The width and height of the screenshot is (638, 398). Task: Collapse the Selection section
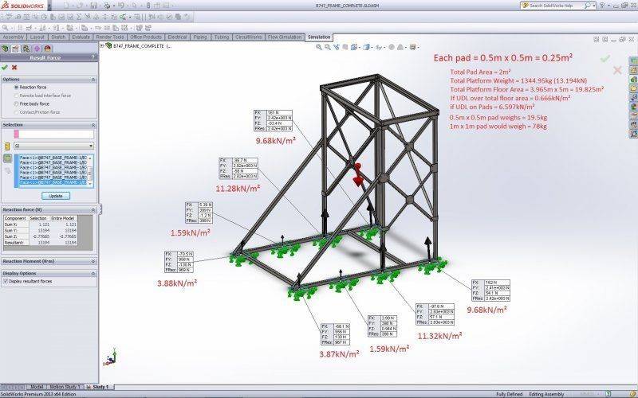[x=93, y=125]
